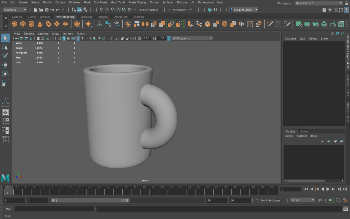Click the time range slider bar

(90, 200)
